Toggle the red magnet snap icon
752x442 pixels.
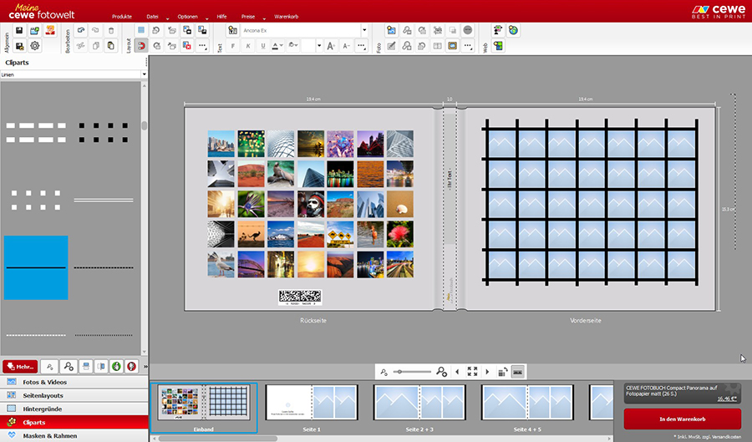141,45
